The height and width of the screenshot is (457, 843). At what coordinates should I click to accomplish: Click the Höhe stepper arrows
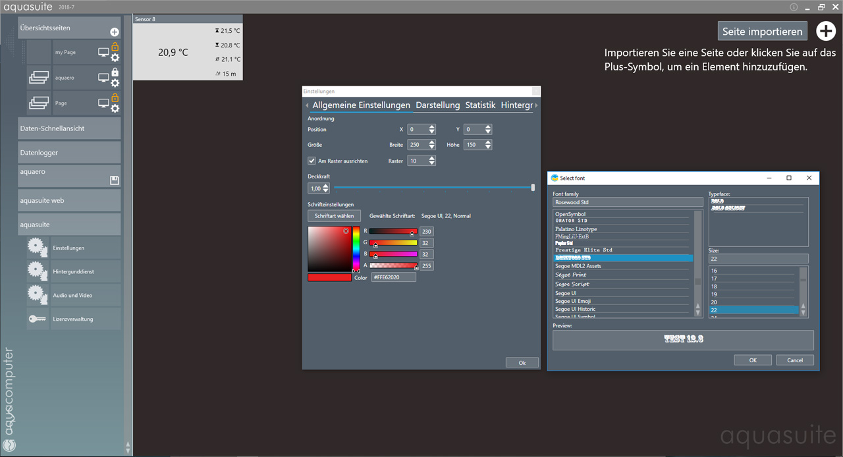pos(488,145)
